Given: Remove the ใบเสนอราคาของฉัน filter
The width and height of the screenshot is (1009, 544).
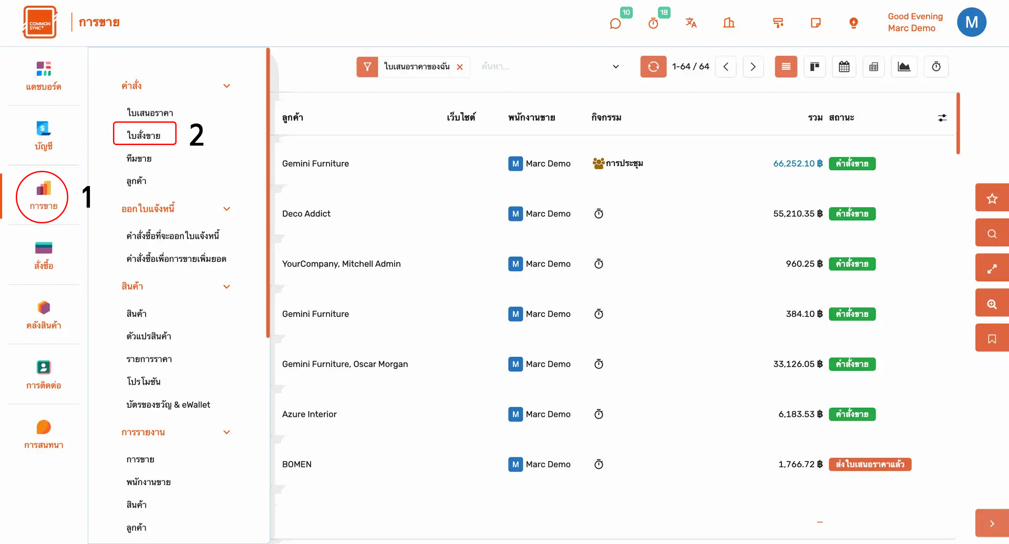Looking at the screenshot, I should [460, 67].
